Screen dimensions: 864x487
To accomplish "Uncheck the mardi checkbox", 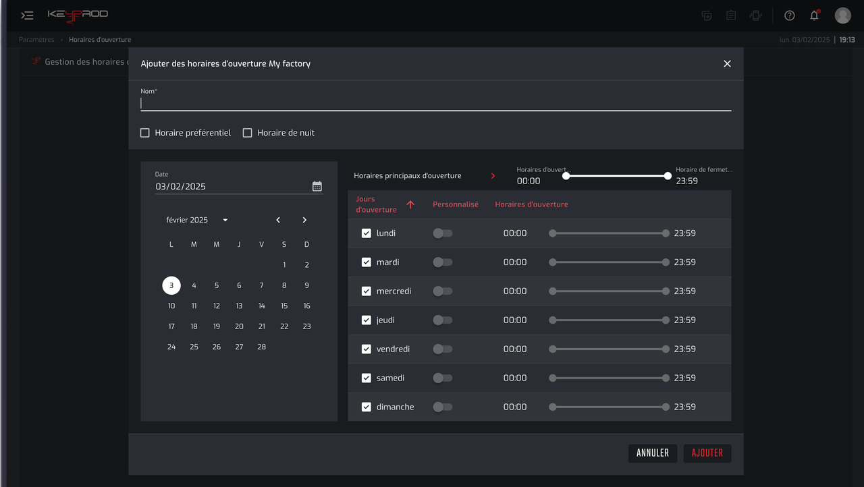I will (x=367, y=262).
